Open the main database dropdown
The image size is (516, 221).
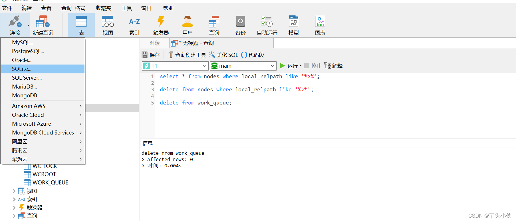pos(243,66)
